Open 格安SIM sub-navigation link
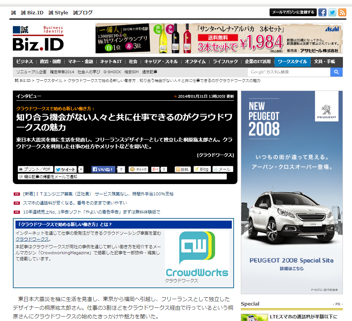 point(132,72)
